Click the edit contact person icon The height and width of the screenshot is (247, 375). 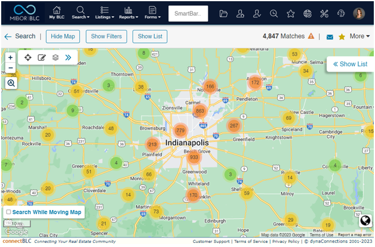257,14
